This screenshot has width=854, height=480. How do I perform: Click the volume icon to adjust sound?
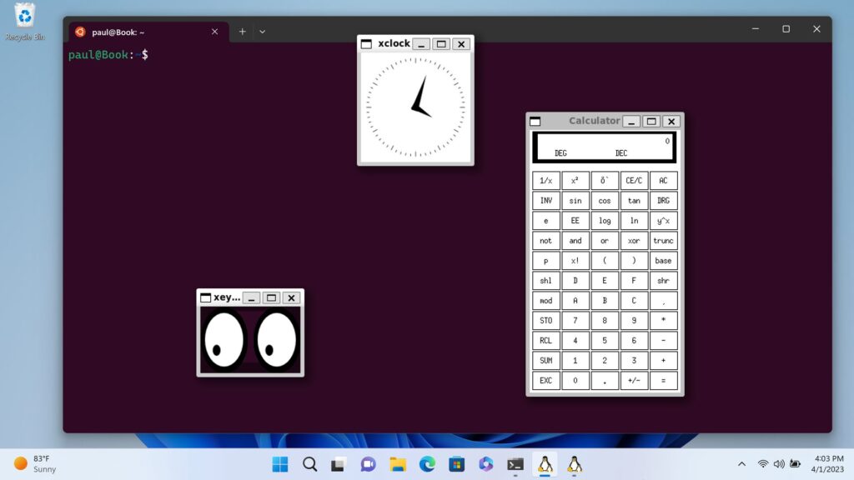[x=779, y=464]
